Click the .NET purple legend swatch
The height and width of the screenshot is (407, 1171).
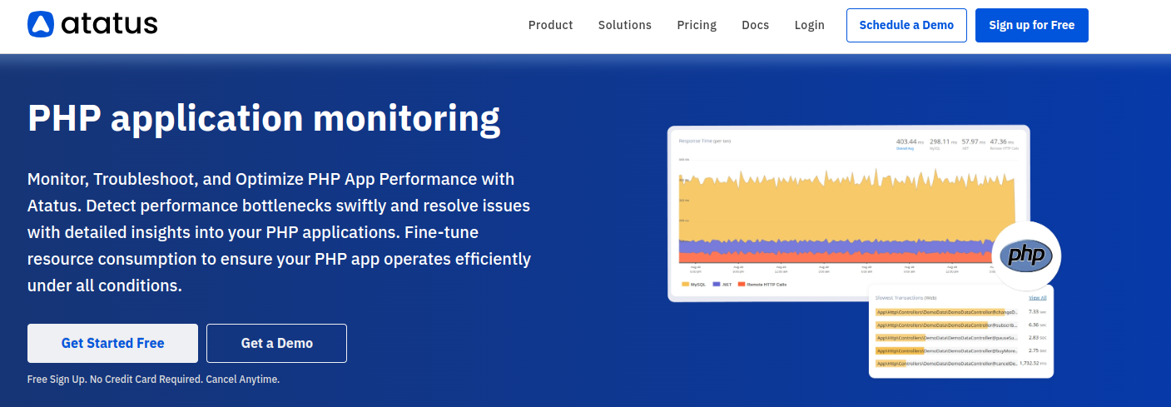[716, 285]
